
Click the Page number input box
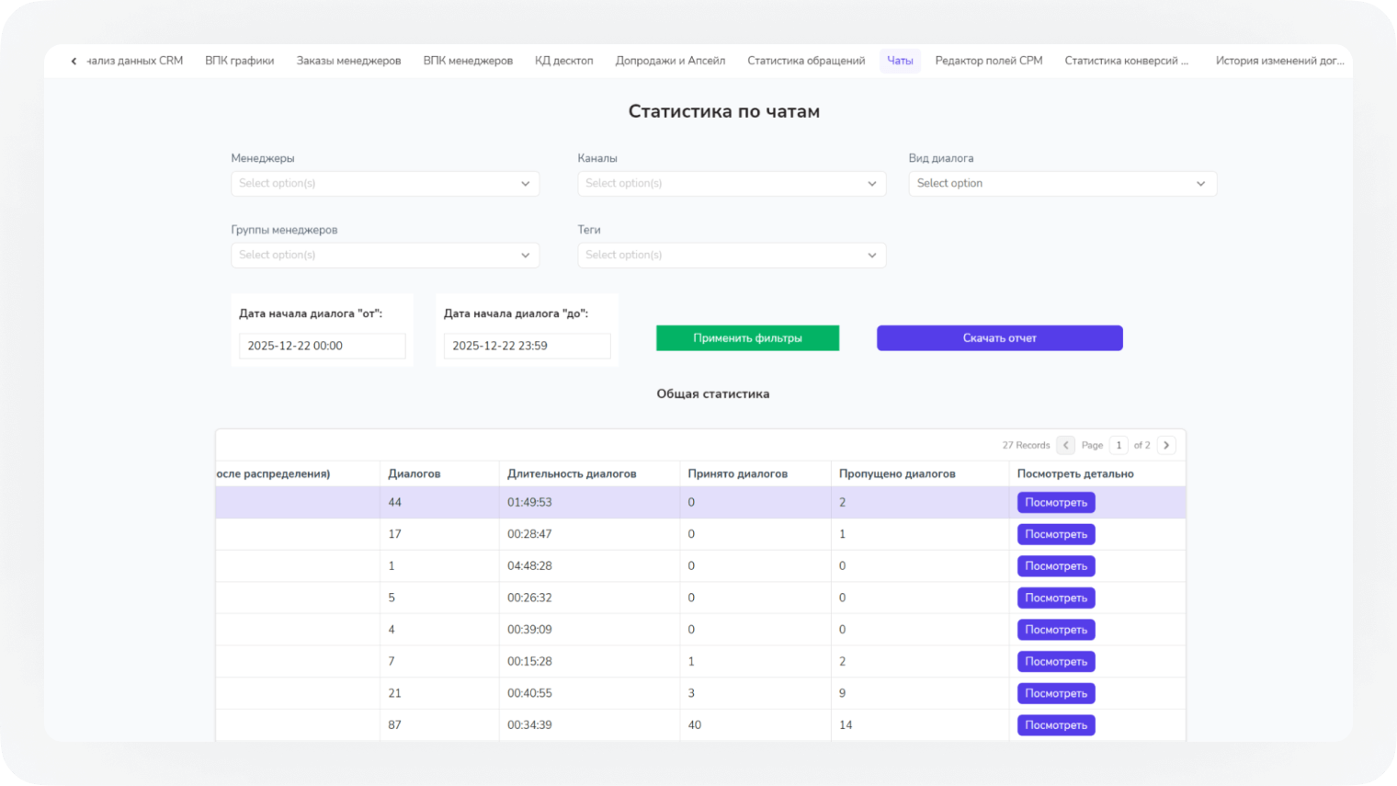[1119, 445]
